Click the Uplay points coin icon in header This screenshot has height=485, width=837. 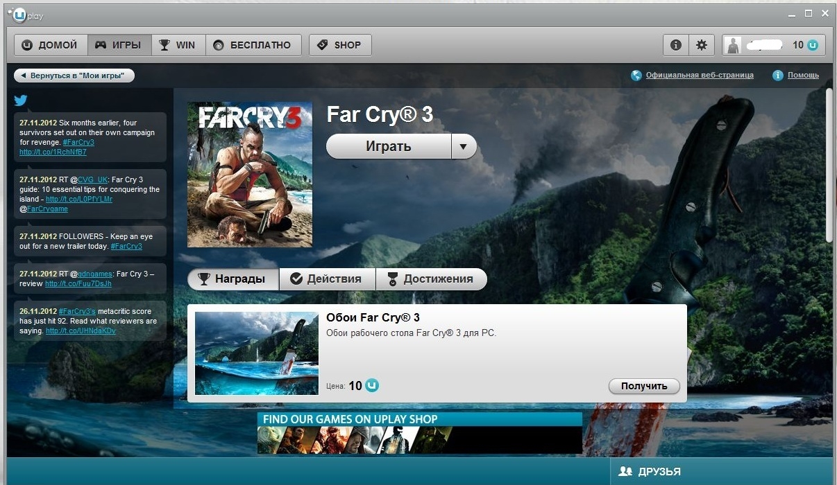812,45
